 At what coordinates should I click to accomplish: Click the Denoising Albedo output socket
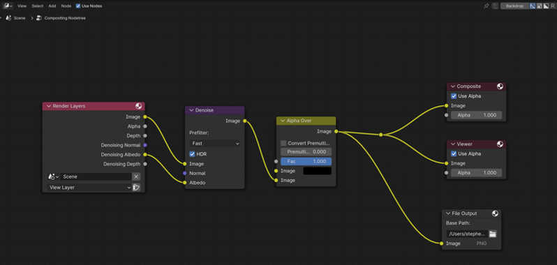[145, 155]
